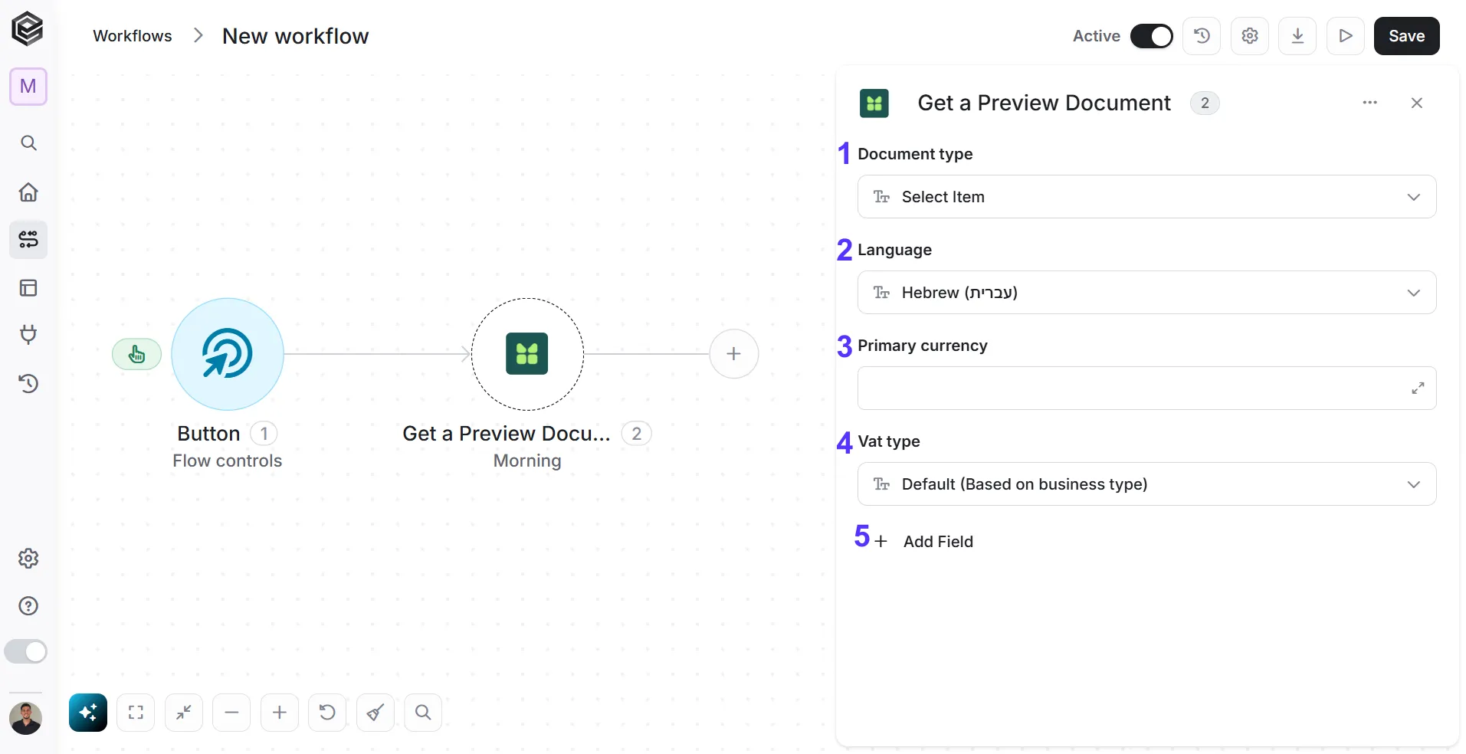Open the tables layout sidebar icon
The height and width of the screenshot is (754, 1466).
28,288
